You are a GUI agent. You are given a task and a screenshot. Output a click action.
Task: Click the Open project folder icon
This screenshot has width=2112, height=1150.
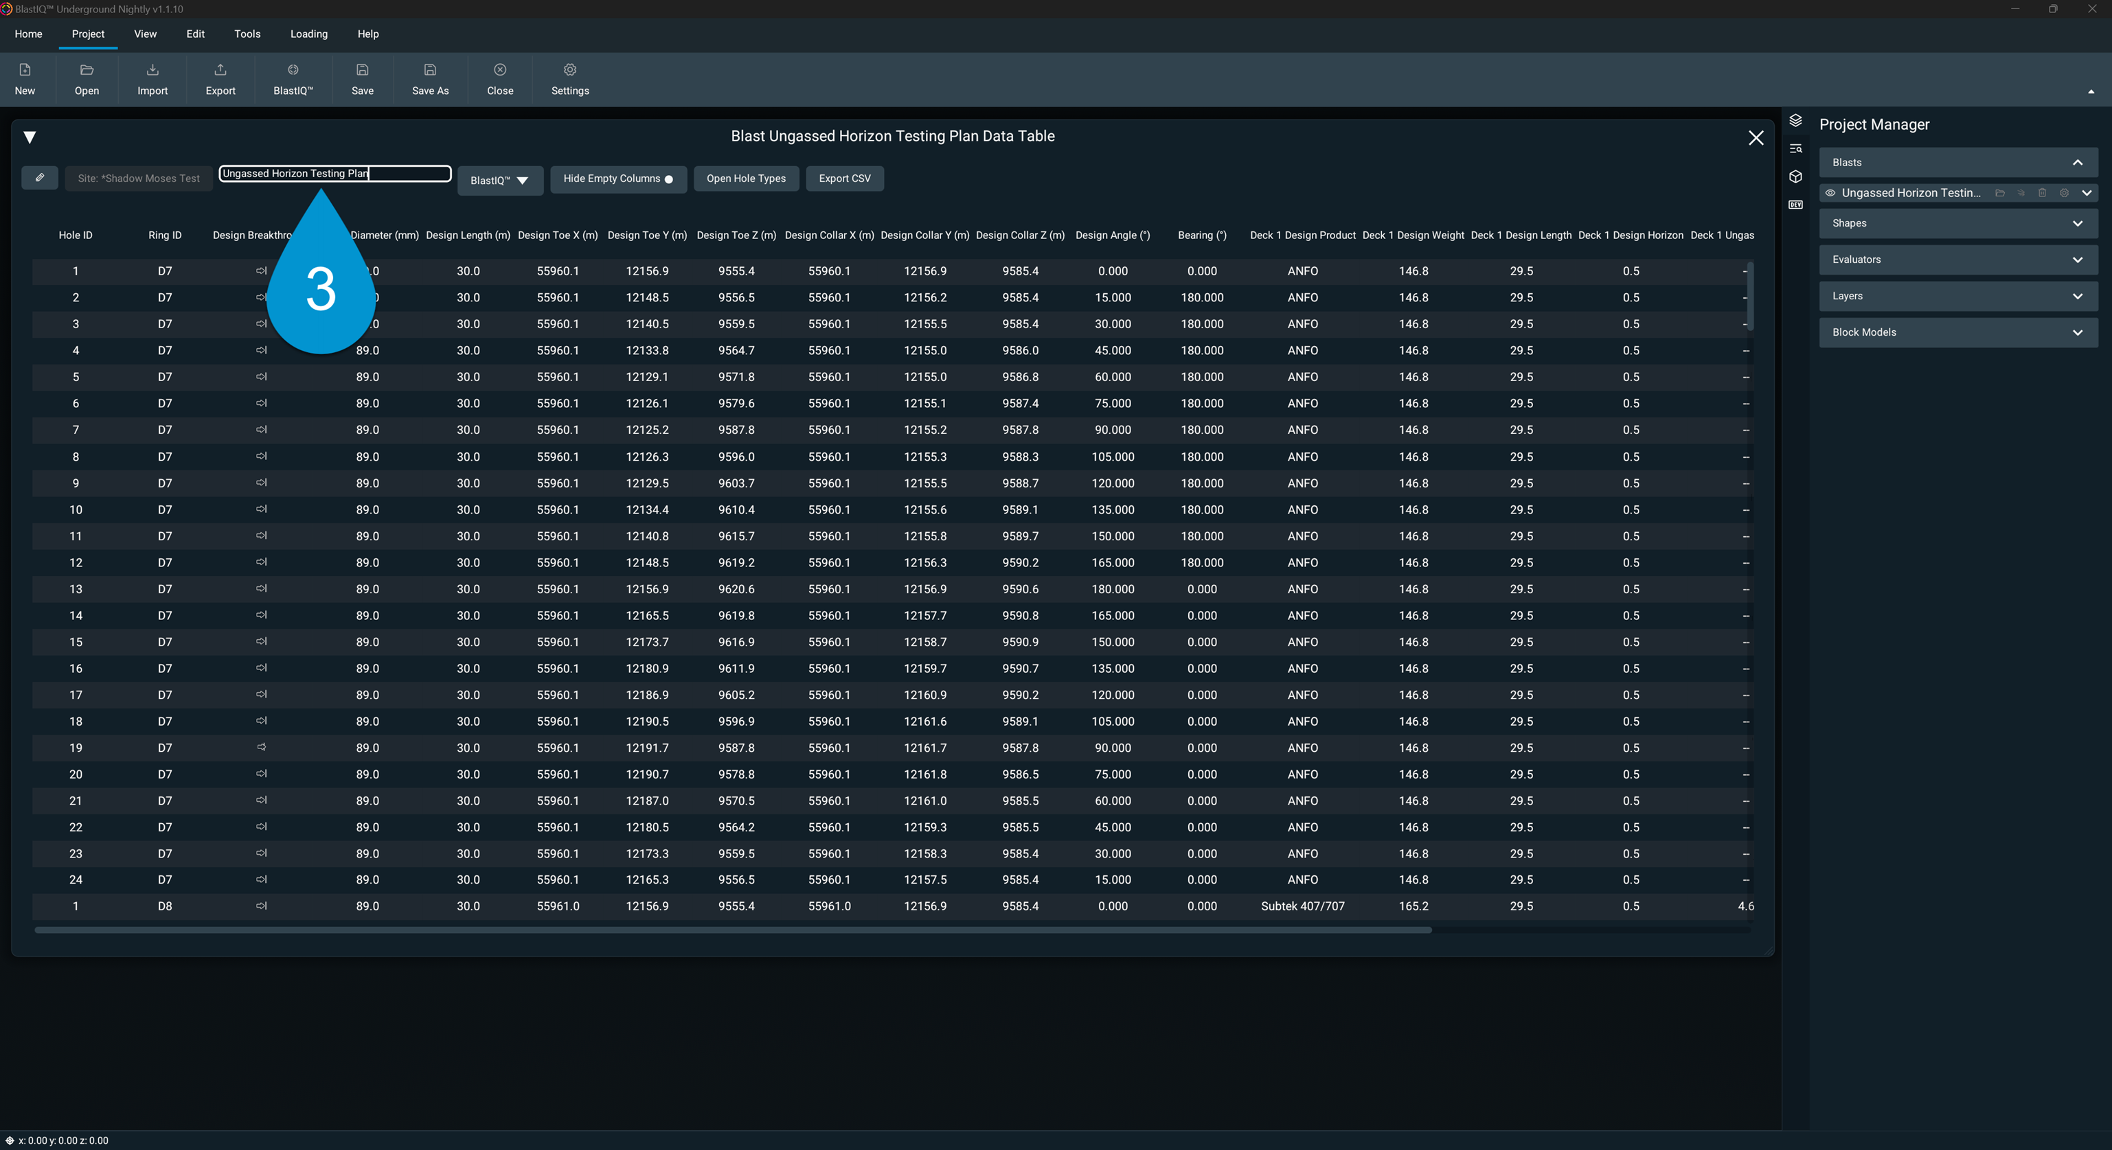click(87, 69)
